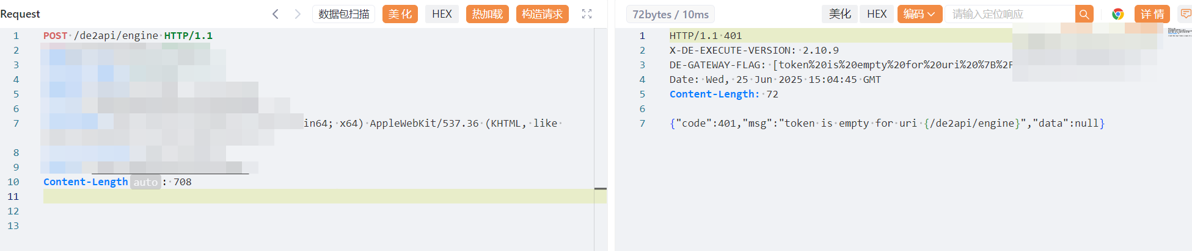The height and width of the screenshot is (251, 1192).
Task: Click the orange search magnifier icon
Action: [x=1084, y=14]
